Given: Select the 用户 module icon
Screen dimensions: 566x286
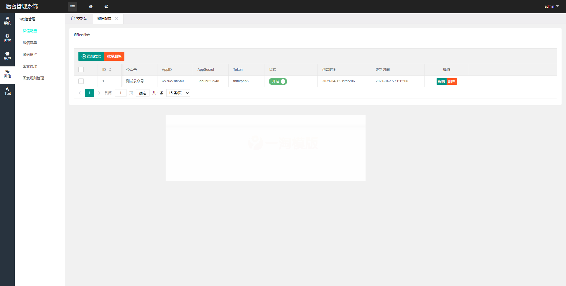Looking at the screenshot, I should (7, 56).
